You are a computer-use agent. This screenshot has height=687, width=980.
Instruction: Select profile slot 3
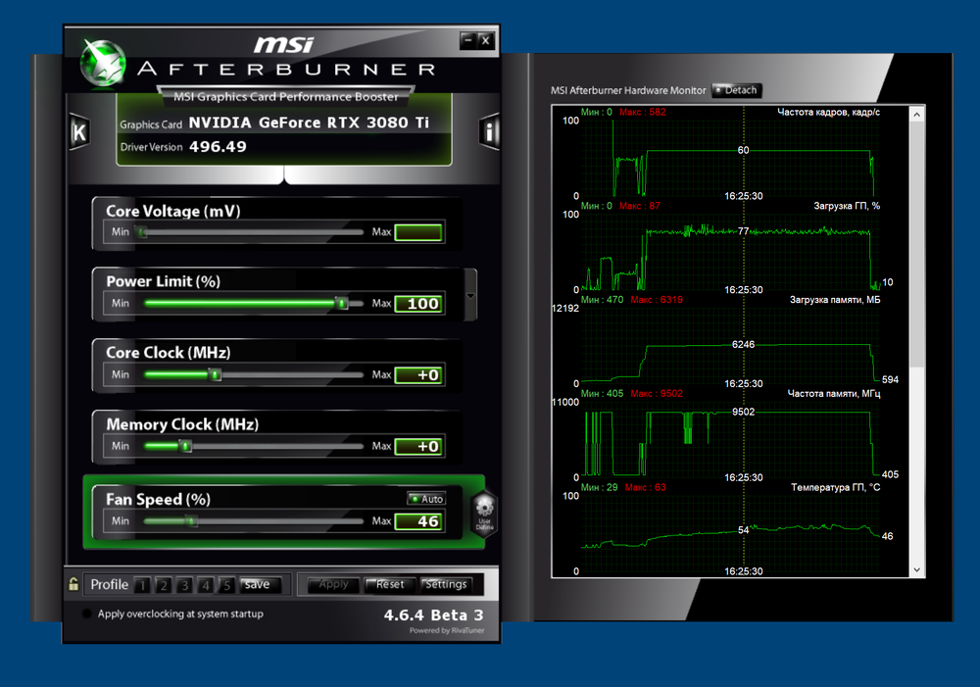pyautogui.click(x=185, y=585)
